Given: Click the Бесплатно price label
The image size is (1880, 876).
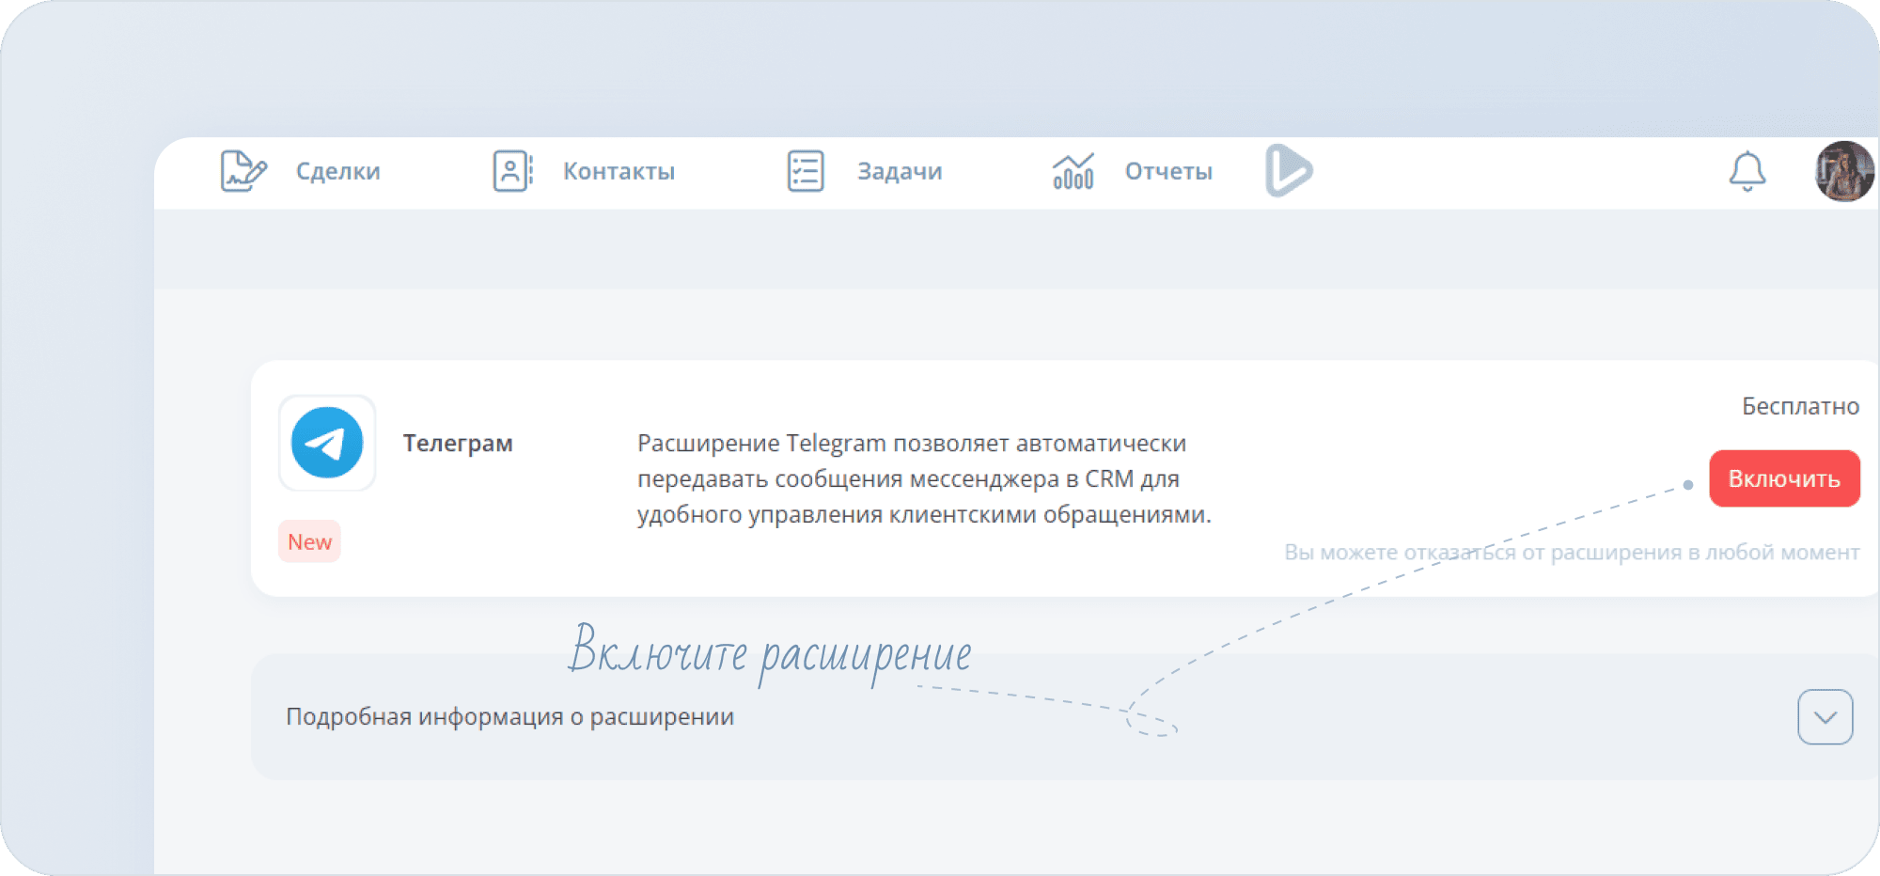Looking at the screenshot, I should click(1800, 406).
